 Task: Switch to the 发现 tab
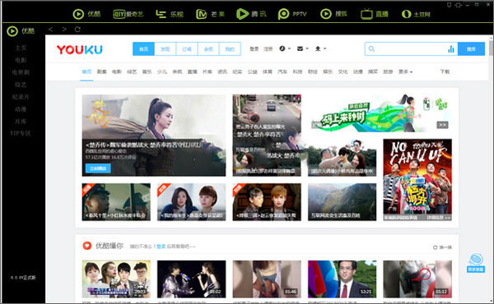pos(165,49)
